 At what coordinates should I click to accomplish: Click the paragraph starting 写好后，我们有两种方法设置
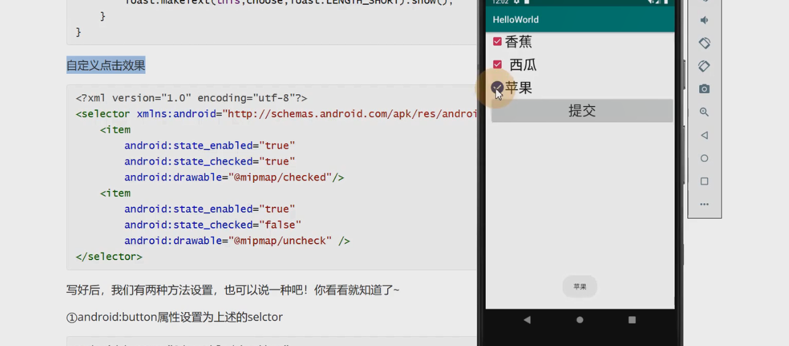pos(233,289)
